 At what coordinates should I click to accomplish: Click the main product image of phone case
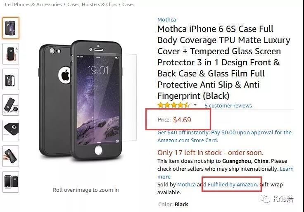pos(87,100)
